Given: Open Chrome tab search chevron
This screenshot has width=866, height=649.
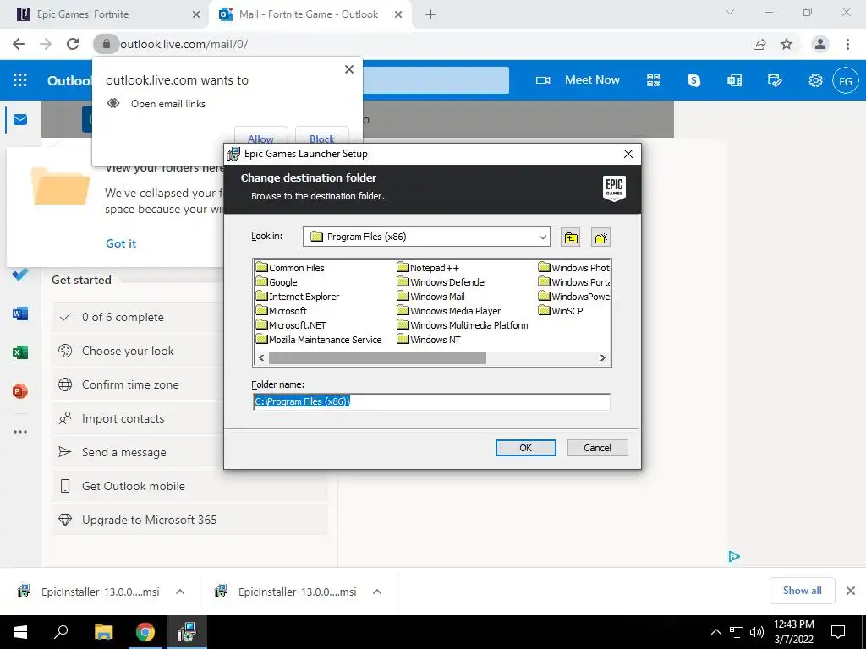Looking at the screenshot, I should click(x=730, y=12).
